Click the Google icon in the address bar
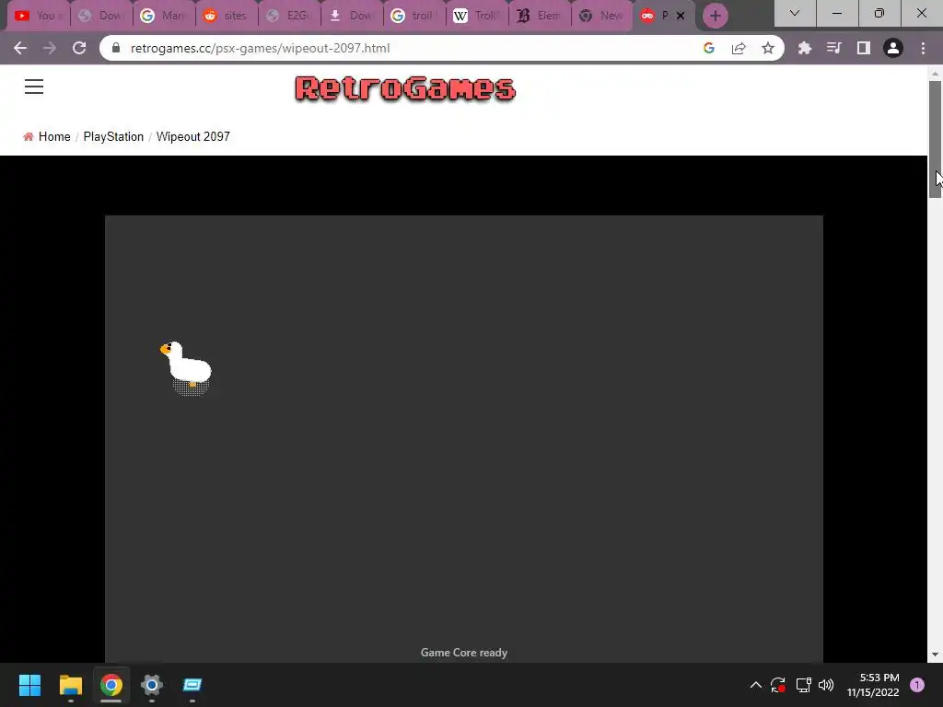943x707 pixels. coord(709,48)
